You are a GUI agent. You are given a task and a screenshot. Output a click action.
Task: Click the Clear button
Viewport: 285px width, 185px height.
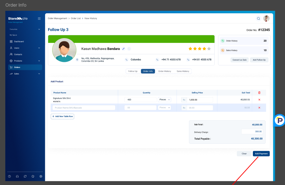(x=244, y=154)
